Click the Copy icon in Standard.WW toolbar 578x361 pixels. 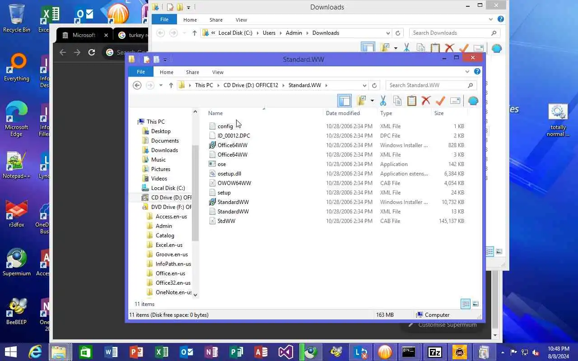[397, 101]
